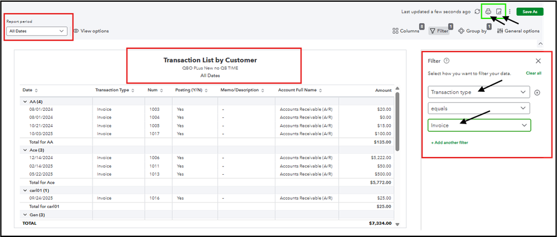Click the Export report icon
The image size is (557, 237).
click(x=499, y=11)
